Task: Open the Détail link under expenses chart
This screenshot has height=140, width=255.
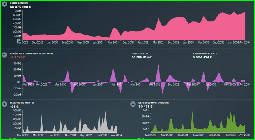Action: (140, 139)
